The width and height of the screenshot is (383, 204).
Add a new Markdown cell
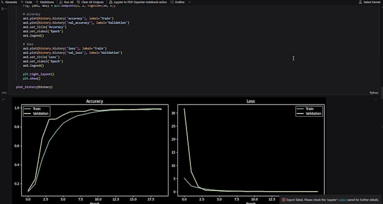pyautogui.click(x=44, y=2)
